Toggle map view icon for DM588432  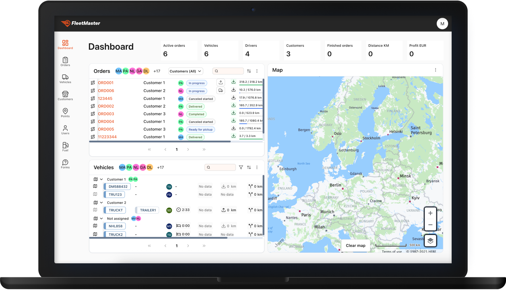(95, 186)
